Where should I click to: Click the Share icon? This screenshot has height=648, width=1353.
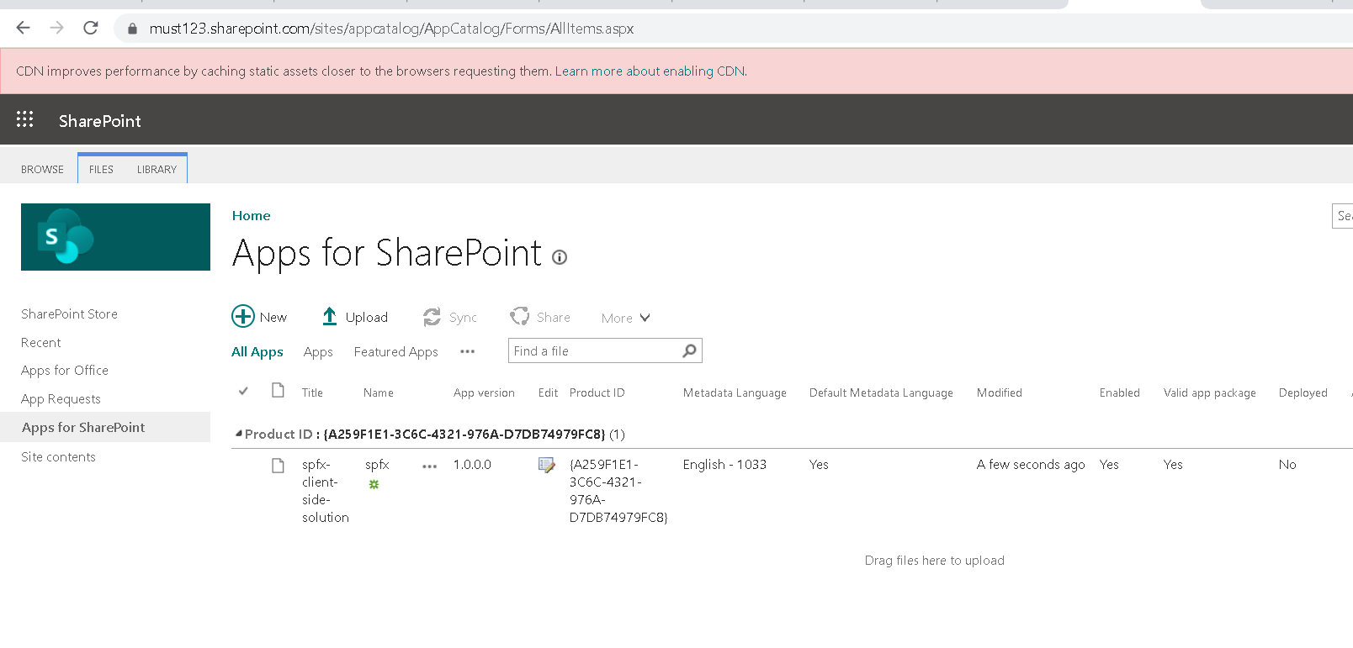(x=519, y=316)
